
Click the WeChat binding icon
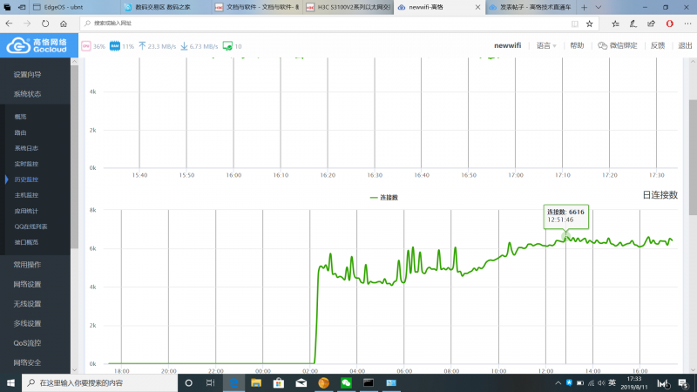click(x=602, y=46)
